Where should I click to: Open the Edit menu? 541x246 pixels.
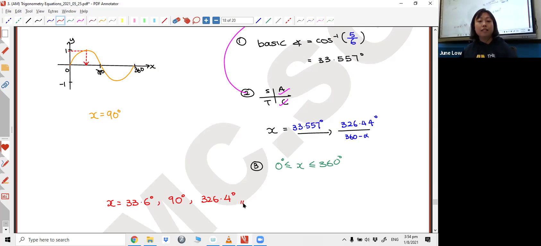coord(18,11)
